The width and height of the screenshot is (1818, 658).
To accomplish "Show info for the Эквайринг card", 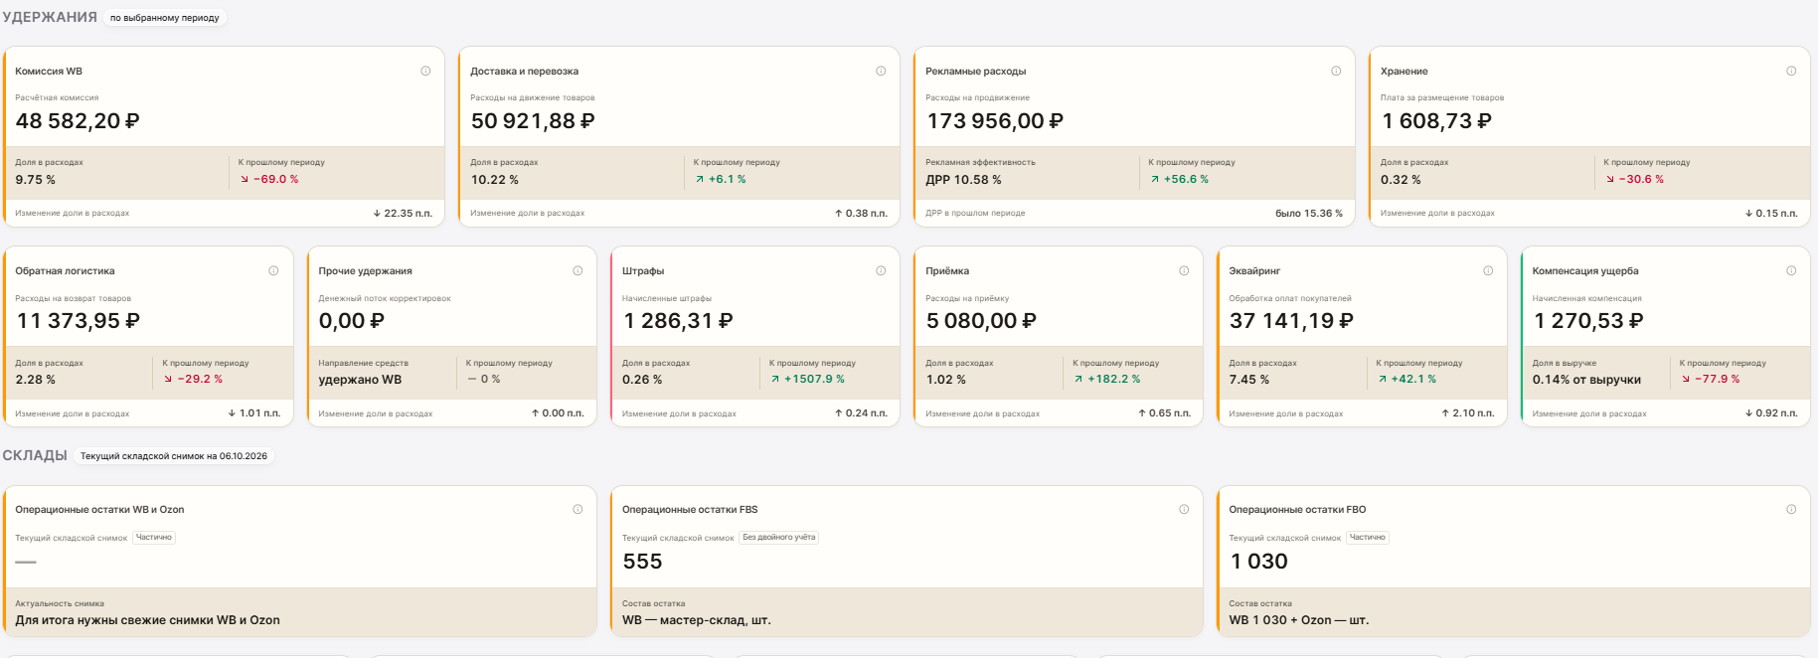I will (x=1488, y=270).
